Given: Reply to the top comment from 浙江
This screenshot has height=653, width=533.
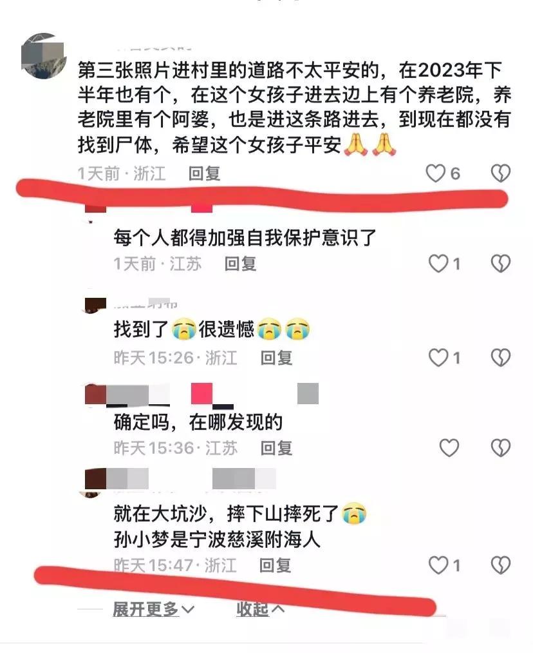Looking at the screenshot, I should point(204,173).
